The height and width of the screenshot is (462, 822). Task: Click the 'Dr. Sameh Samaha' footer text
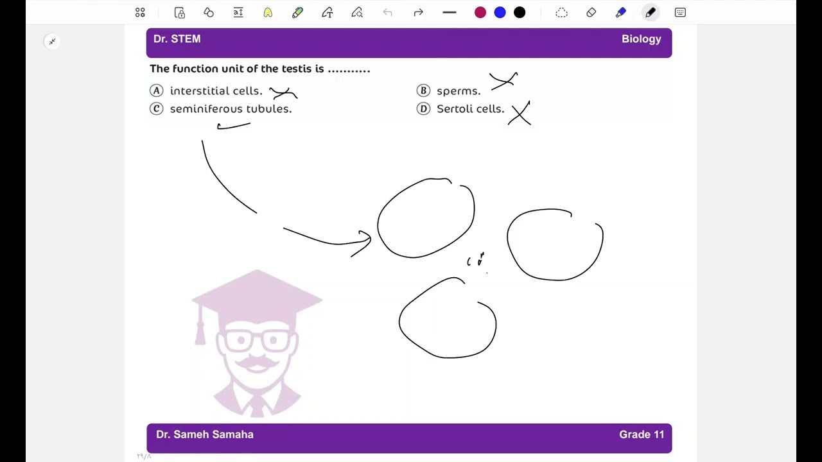click(205, 434)
